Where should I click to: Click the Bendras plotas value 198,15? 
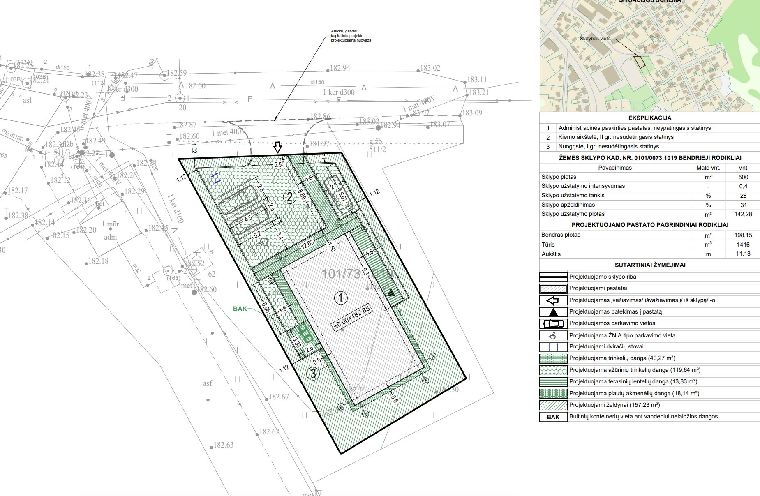click(x=743, y=235)
